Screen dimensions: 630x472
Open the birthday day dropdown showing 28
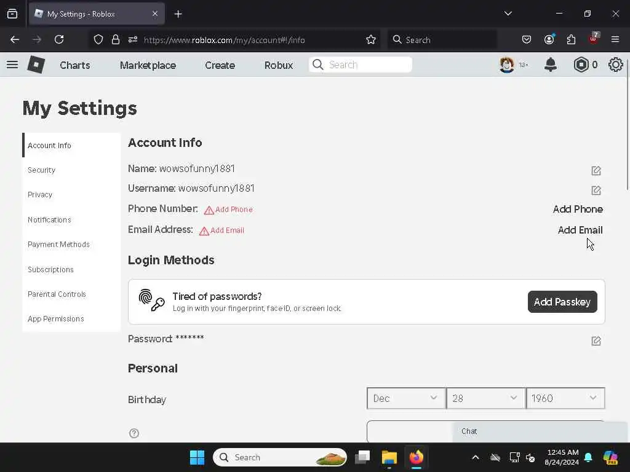click(485, 398)
